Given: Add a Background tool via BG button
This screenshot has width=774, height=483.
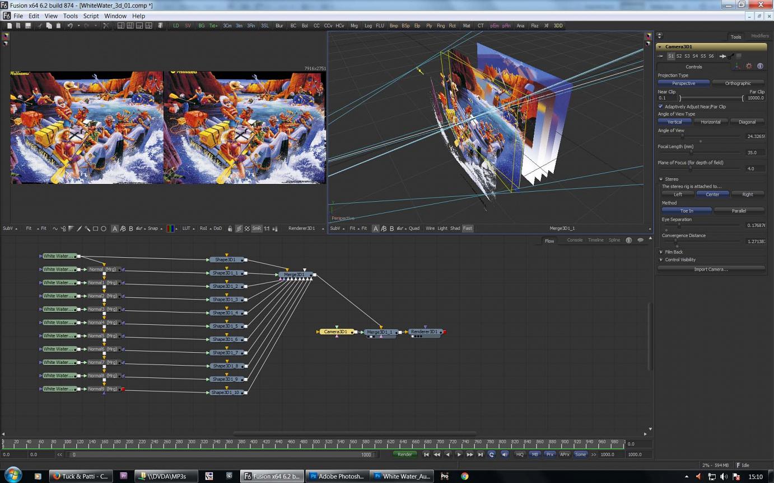Looking at the screenshot, I should (201, 26).
